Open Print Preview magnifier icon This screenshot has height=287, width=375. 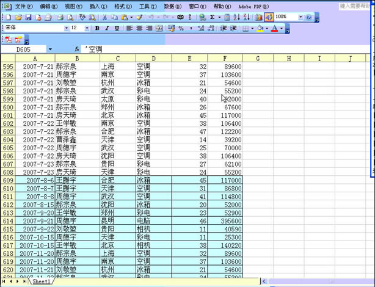pos(70,17)
